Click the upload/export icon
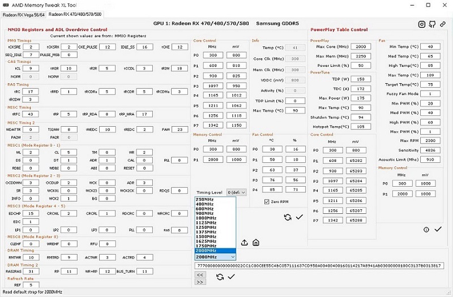Image resolution: width=453 pixels, height=297 pixels. [245, 242]
